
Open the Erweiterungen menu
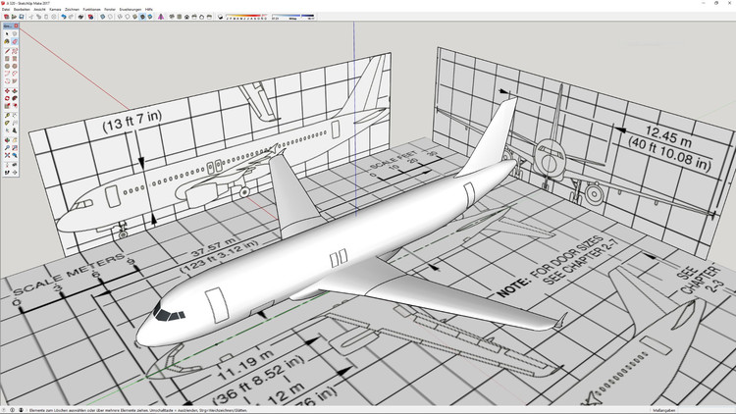(130, 10)
